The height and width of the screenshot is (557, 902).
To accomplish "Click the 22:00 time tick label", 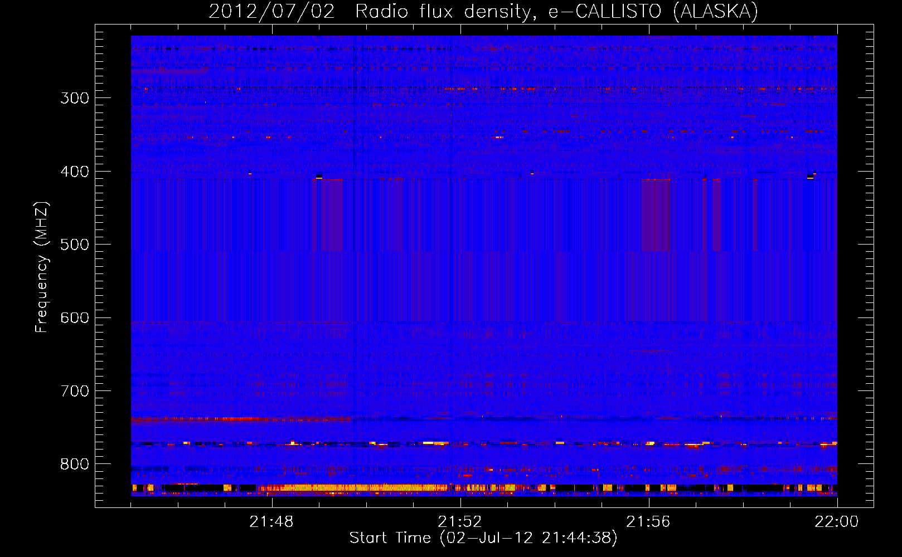I will pyautogui.click(x=837, y=522).
